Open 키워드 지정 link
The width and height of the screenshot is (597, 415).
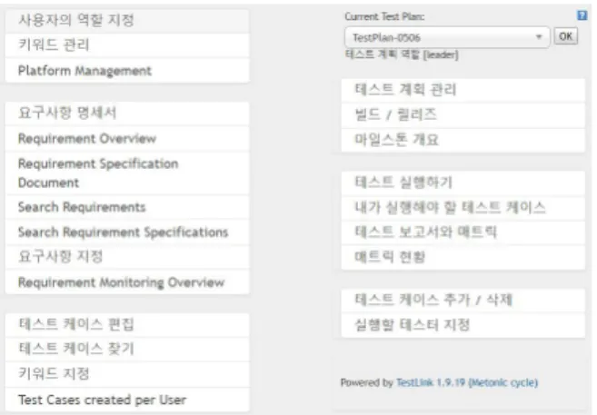(127, 374)
